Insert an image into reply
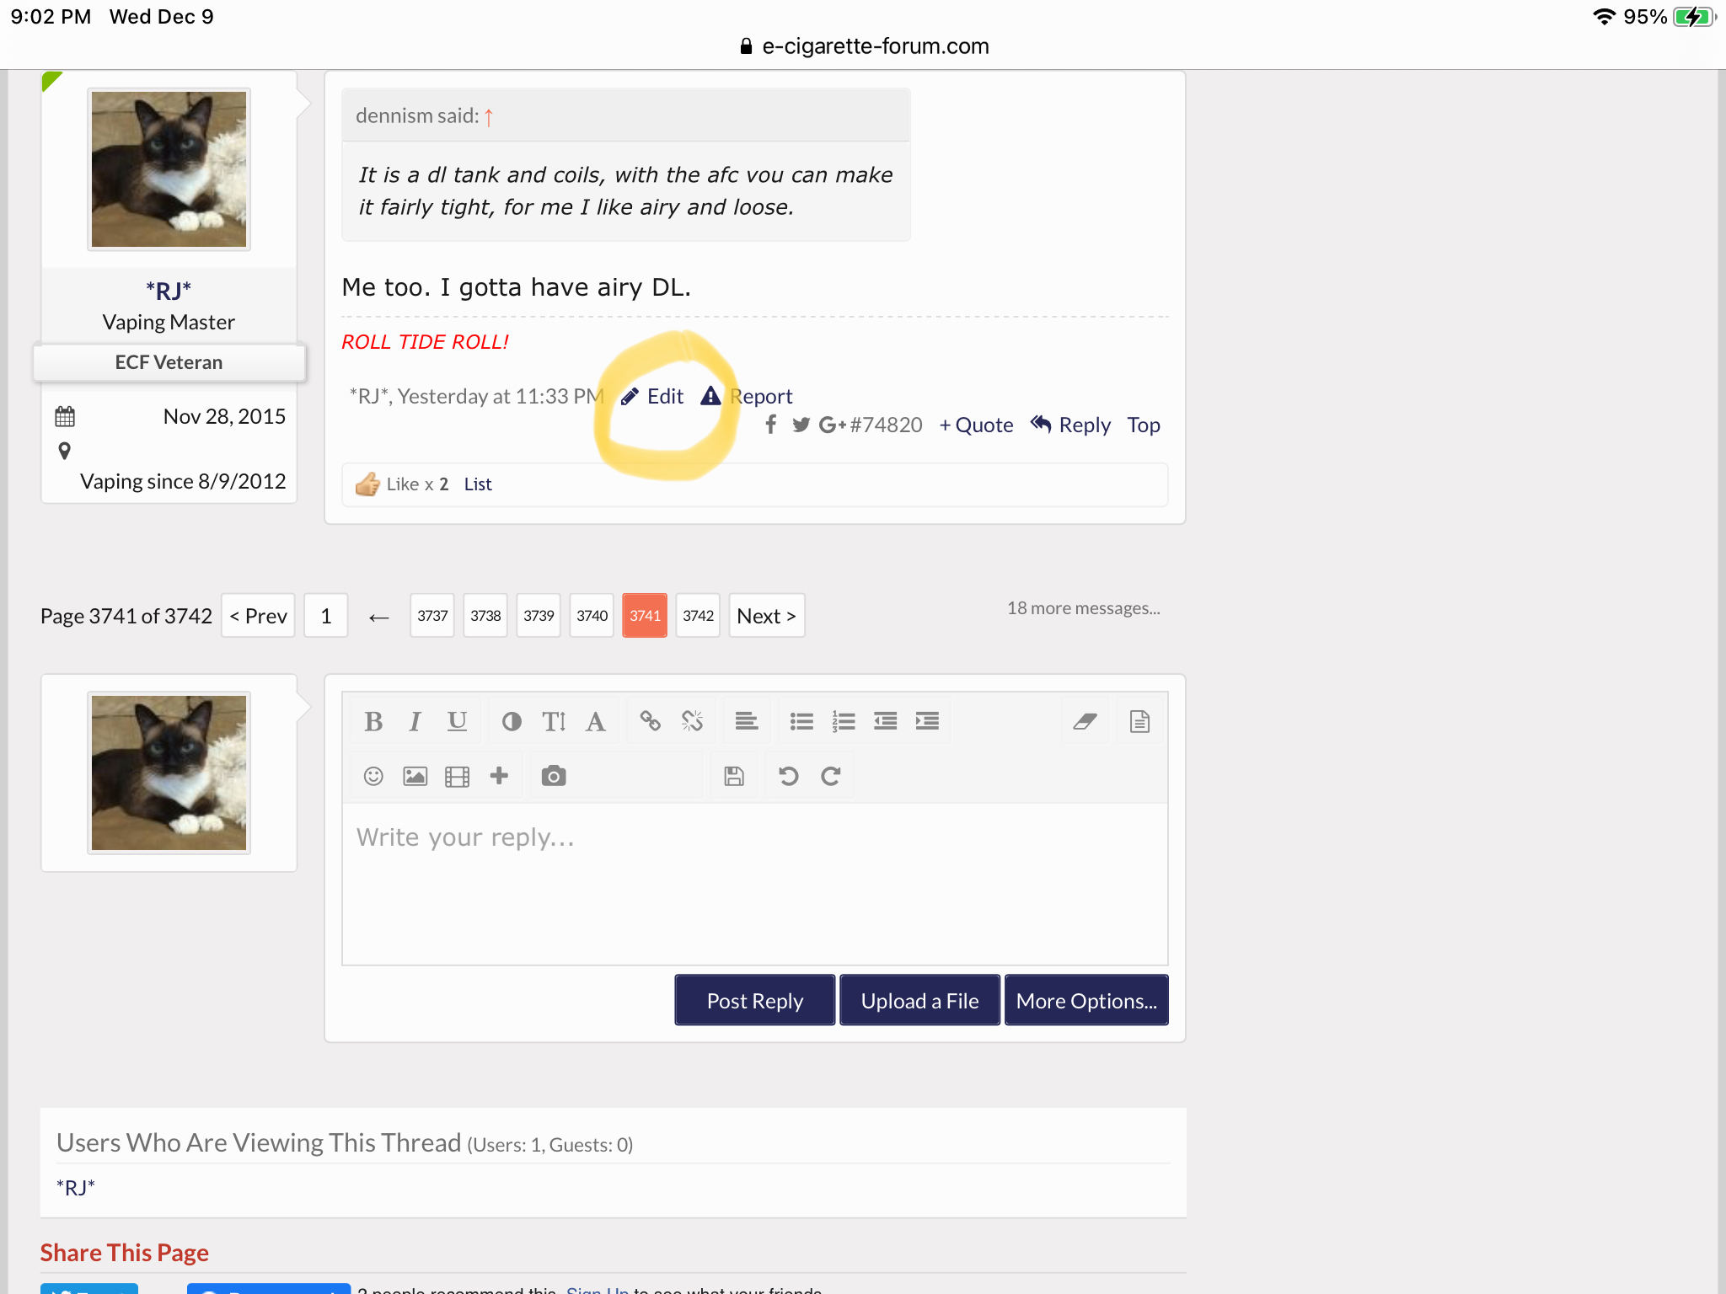1726x1294 pixels. (415, 776)
